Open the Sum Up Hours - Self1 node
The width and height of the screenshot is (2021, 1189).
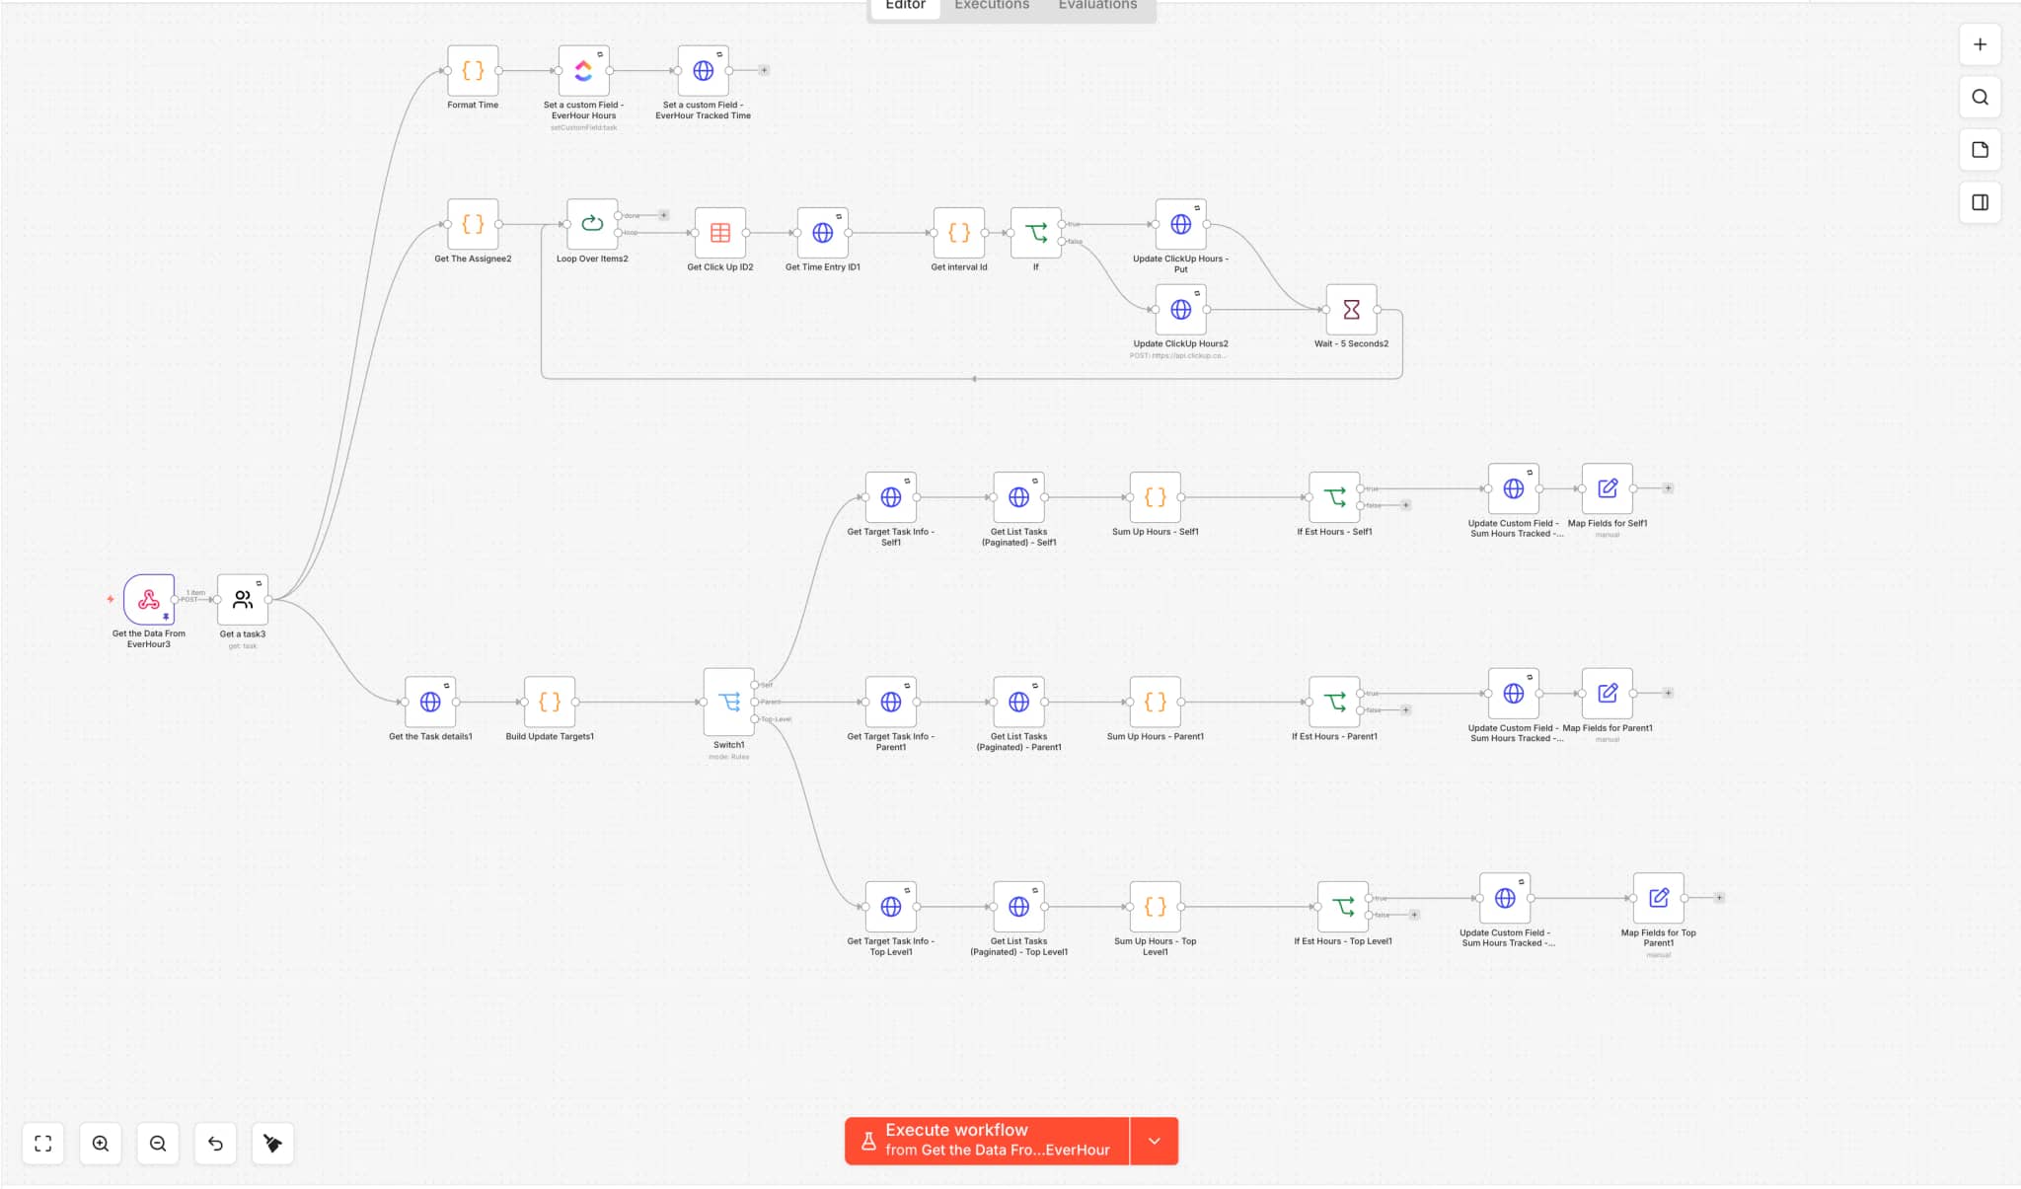[1155, 497]
